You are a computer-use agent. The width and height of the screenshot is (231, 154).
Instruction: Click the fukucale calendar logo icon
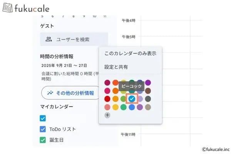click(7, 8)
